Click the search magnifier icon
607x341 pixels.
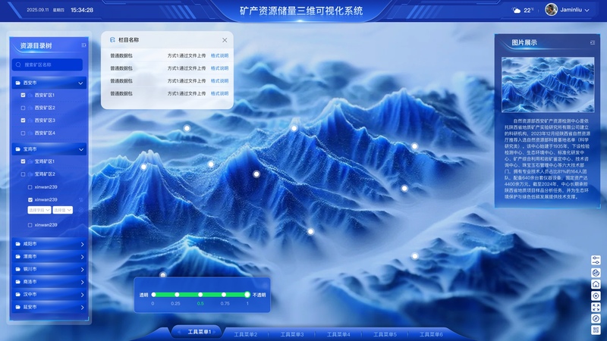coord(18,64)
